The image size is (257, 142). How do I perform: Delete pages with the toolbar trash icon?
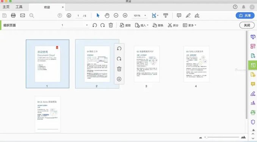111,25
